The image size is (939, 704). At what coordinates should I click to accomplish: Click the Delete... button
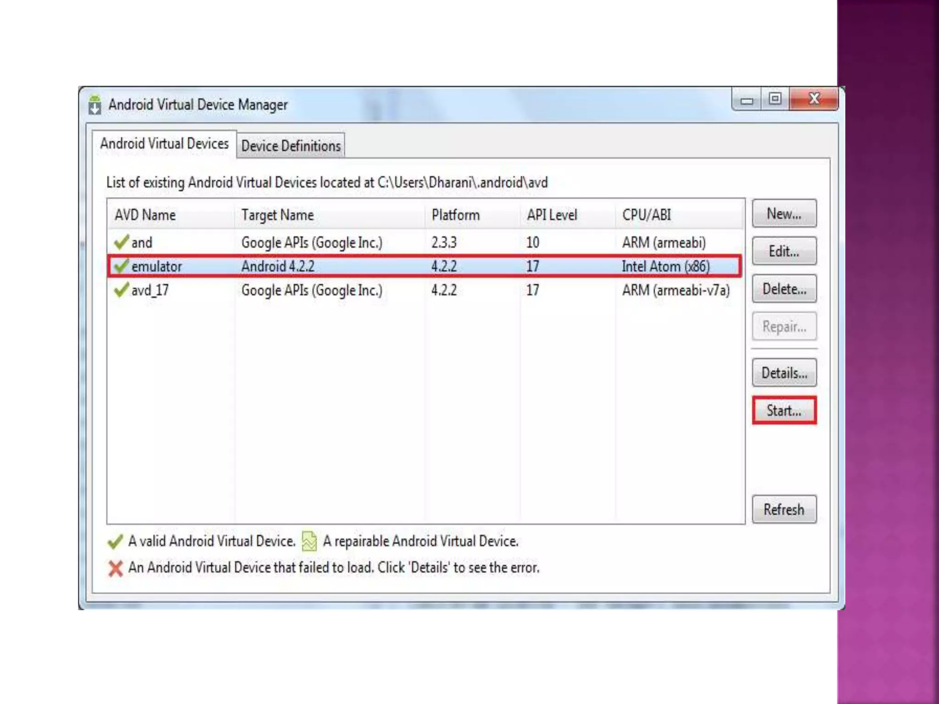point(784,289)
